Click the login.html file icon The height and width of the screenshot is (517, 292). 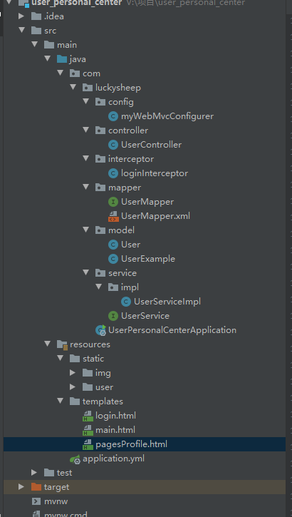pos(88,416)
